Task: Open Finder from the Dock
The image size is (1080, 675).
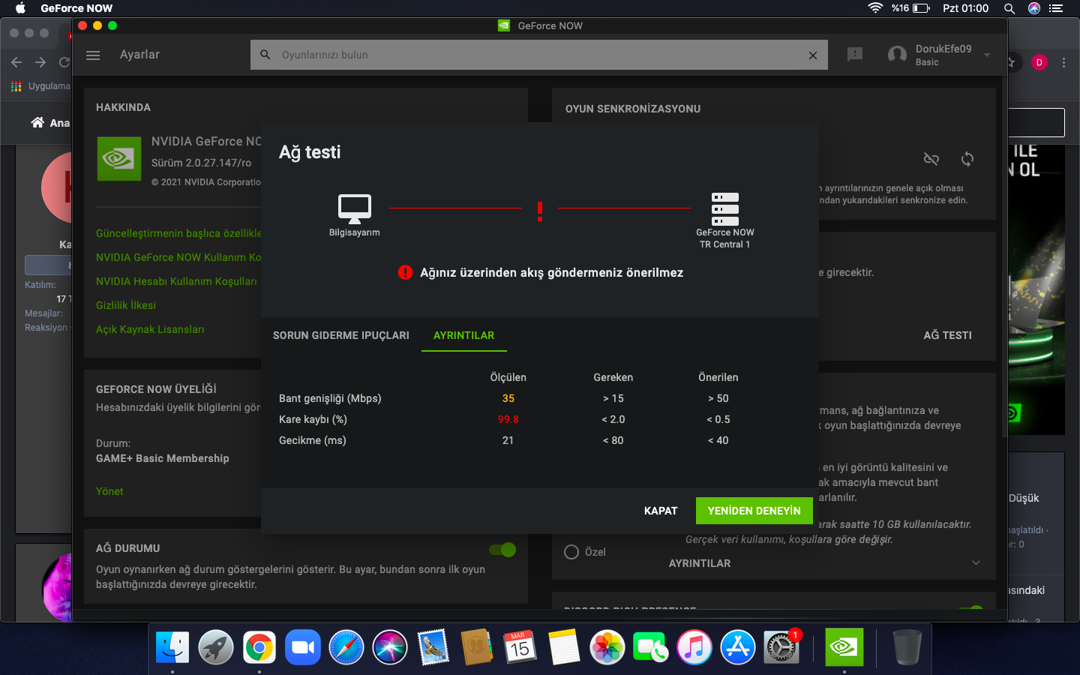Action: coord(172,646)
